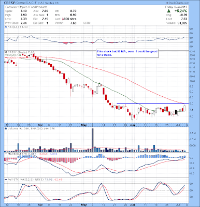Click the RSI(14) indicator label
The width and height of the screenshot is (200, 207).
pyautogui.click(x=16, y=27)
